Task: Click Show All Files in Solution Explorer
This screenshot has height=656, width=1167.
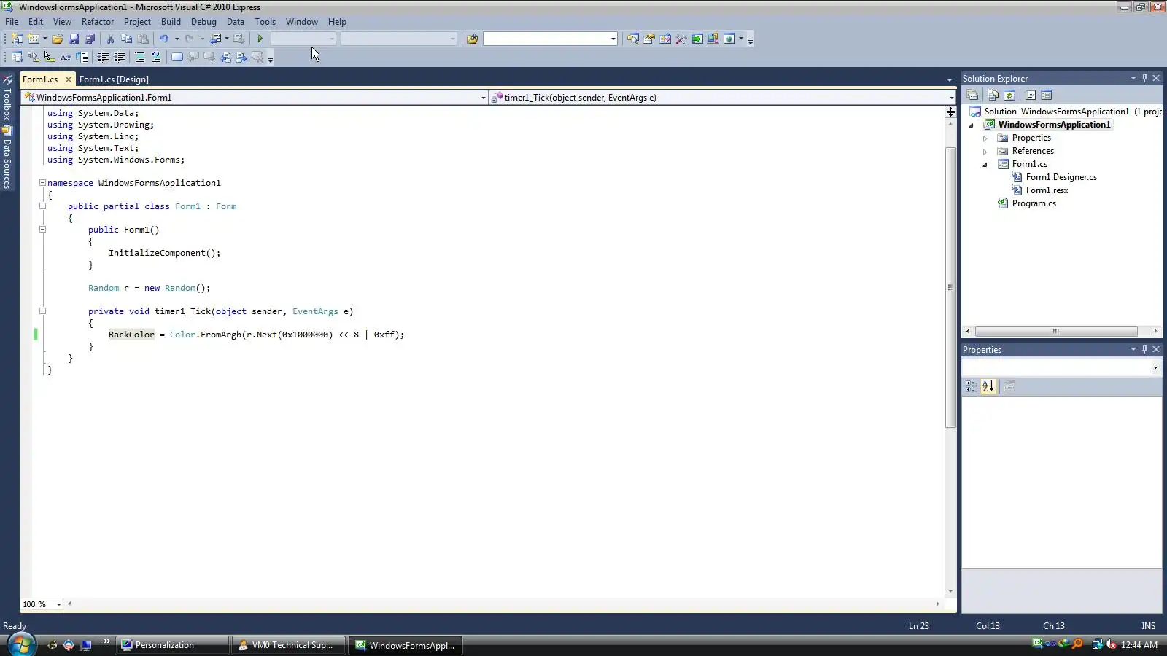Action: tap(993, 95)
